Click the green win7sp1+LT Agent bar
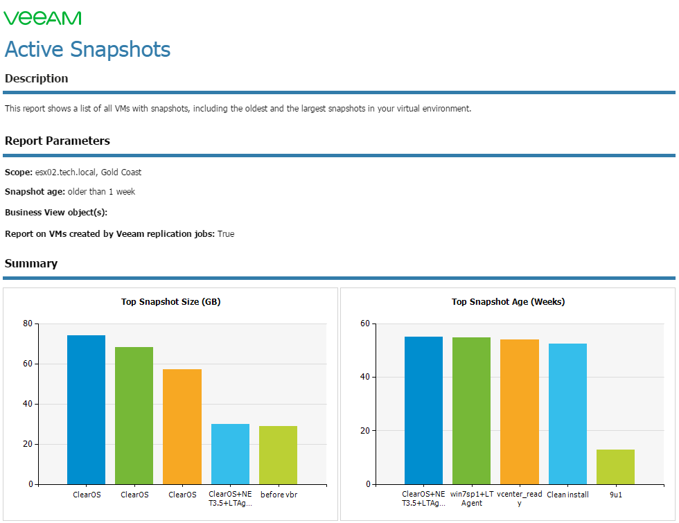 click(x=471, y=411)
